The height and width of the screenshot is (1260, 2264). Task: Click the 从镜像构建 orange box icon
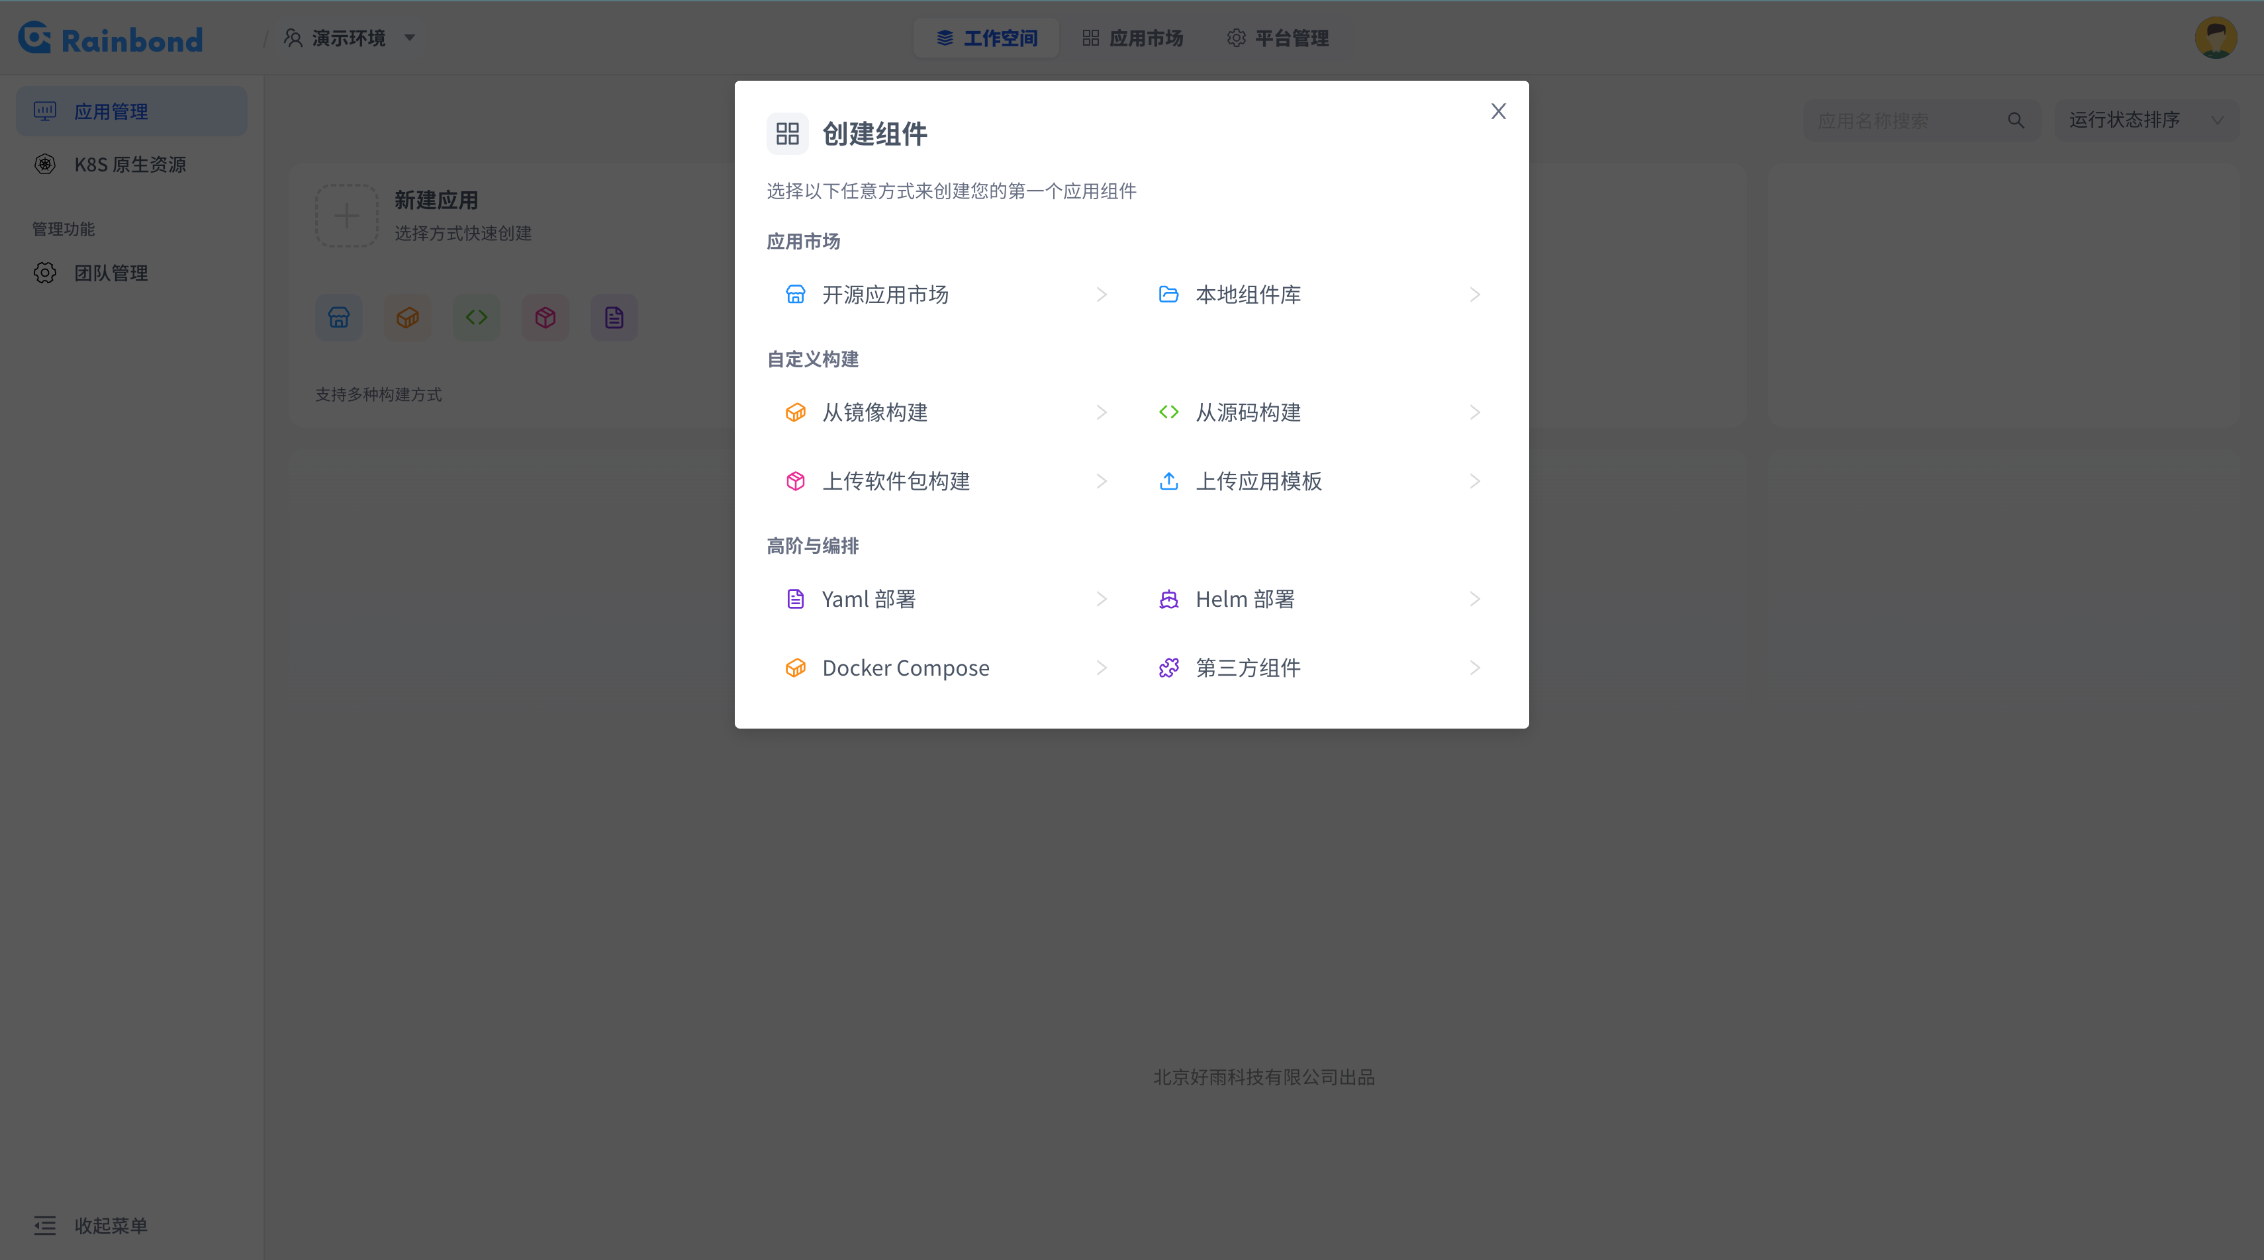click(x=796, y=412)
